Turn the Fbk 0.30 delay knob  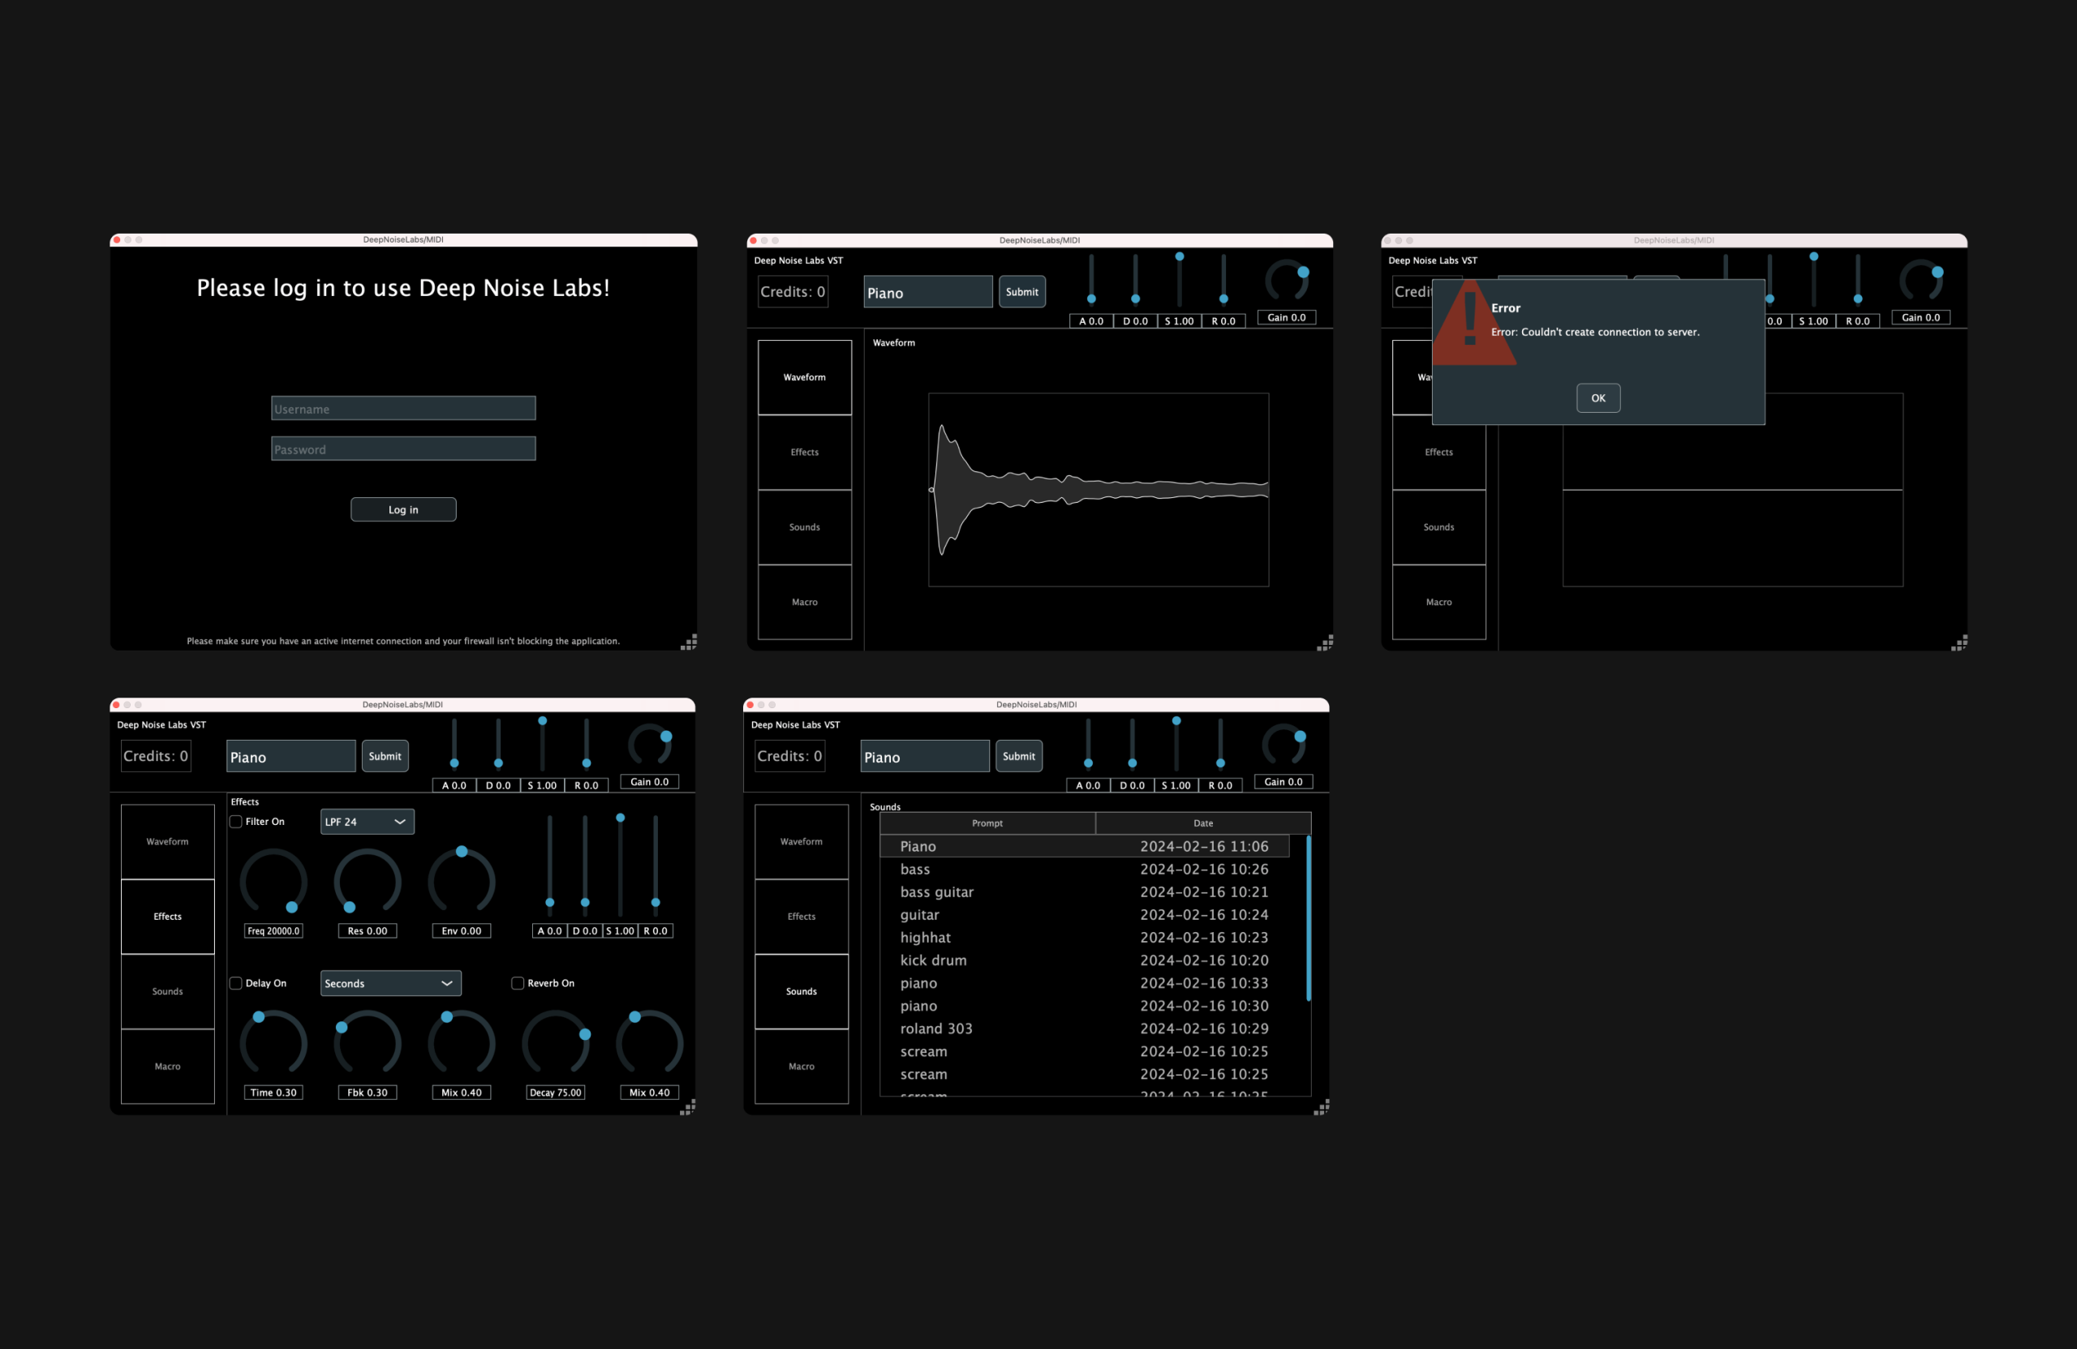tap(367, 1042)
